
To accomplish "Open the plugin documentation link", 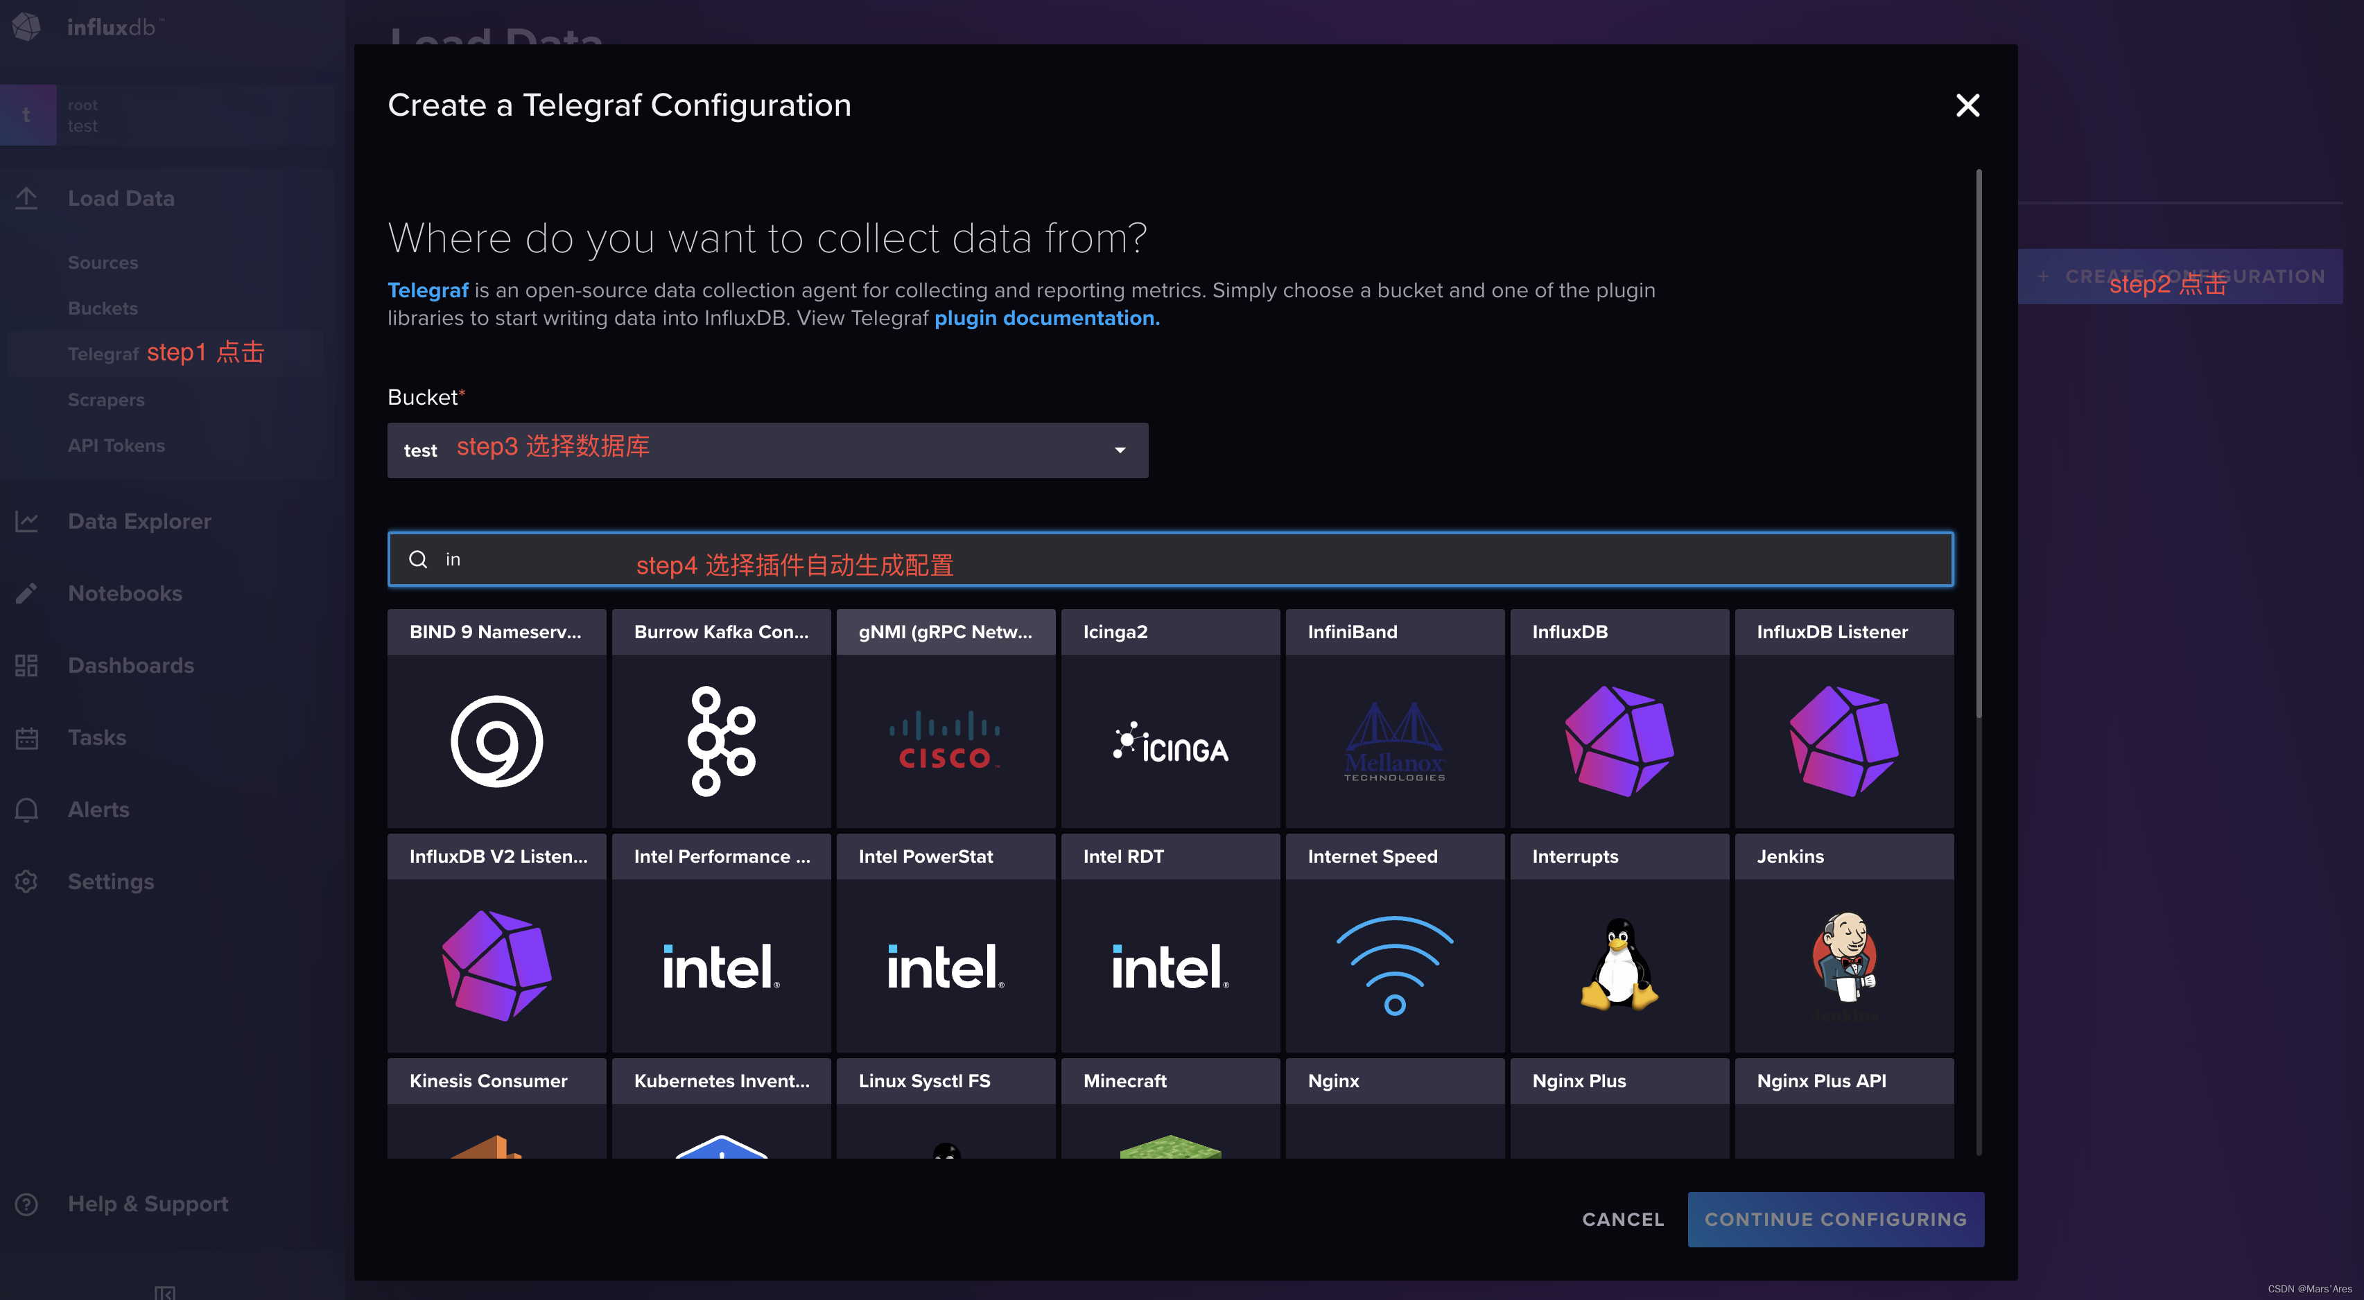I will click(x=1047, y=318).
